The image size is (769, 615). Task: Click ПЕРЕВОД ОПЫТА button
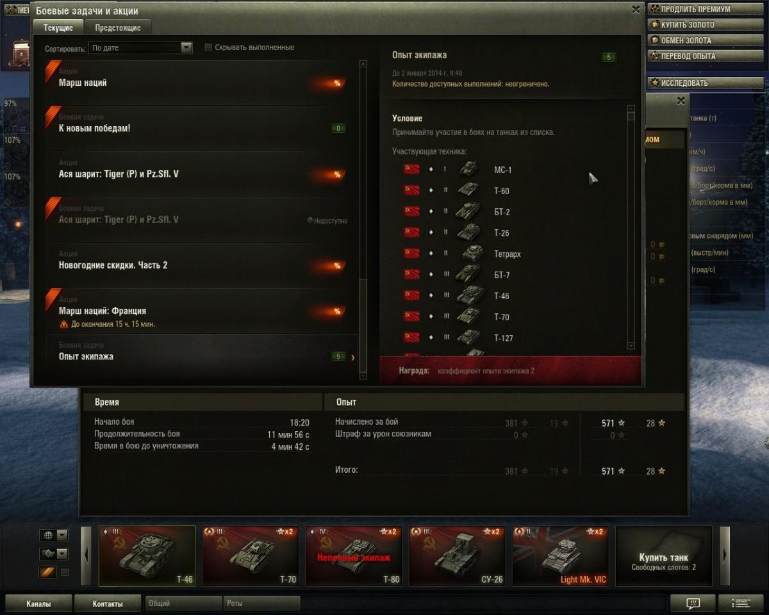click(706, 56)
